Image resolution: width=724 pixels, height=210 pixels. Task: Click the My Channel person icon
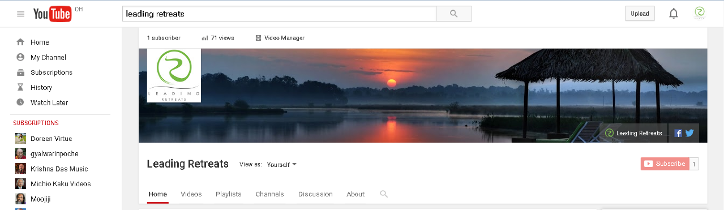point(20,57)
